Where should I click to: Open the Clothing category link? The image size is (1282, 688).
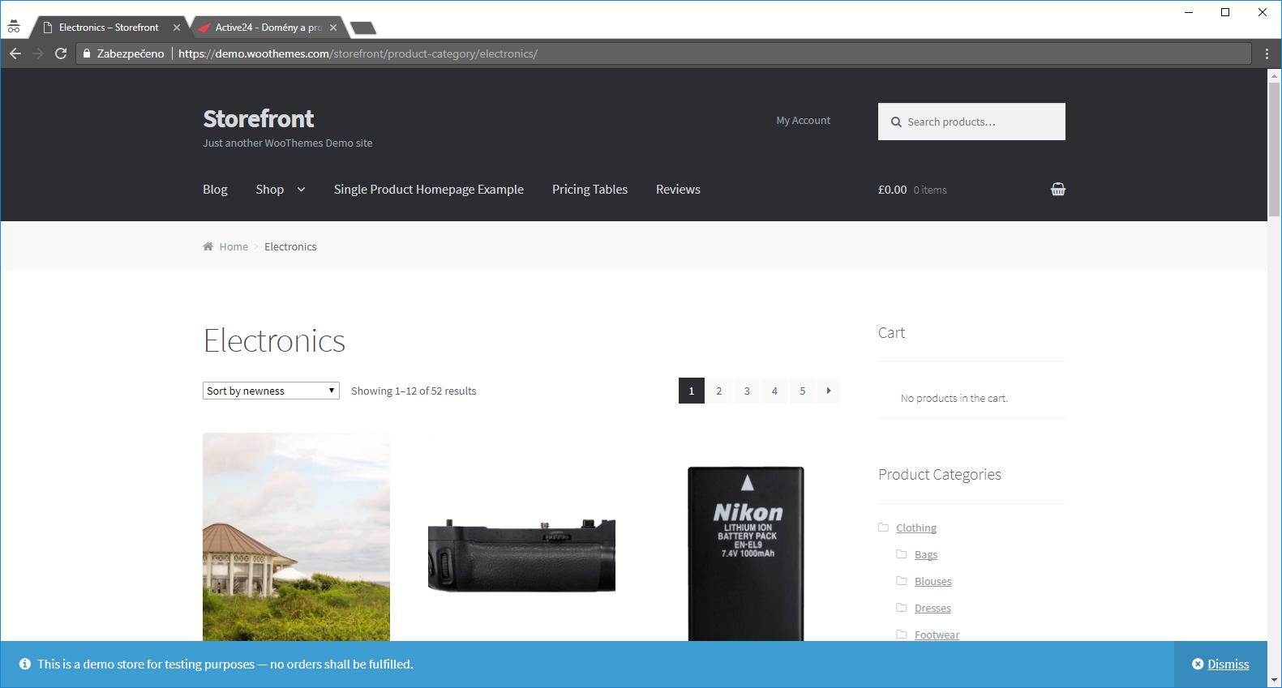tap(916, 528)
